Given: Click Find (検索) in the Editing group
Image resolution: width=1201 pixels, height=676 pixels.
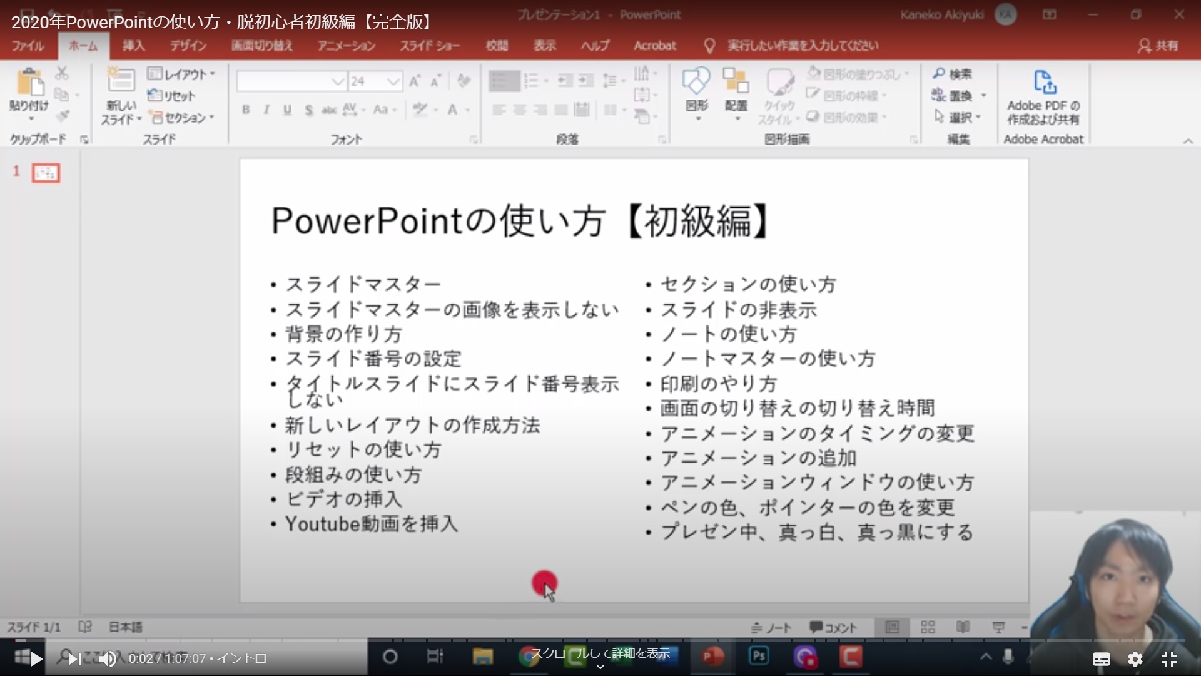Looking at the screenshot, I should tap(952, 74).
